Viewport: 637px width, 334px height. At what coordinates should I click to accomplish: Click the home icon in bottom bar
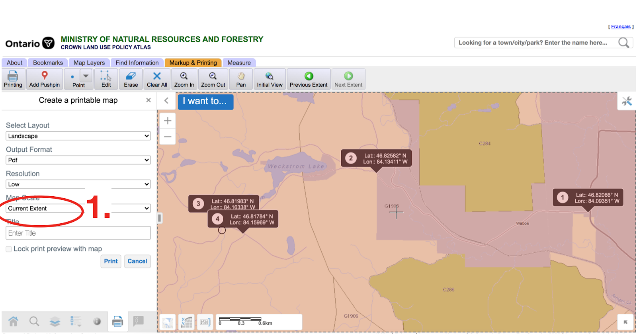pyautogui.click(x=14, y=321)
